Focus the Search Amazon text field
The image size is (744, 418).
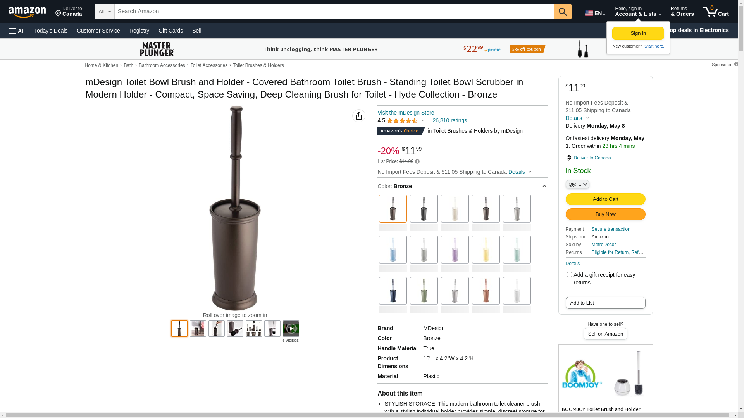coord(334,12)
